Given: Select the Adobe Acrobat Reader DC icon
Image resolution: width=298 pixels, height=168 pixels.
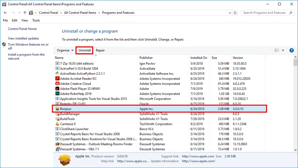Looking at the screenshot, I should 57,79.
